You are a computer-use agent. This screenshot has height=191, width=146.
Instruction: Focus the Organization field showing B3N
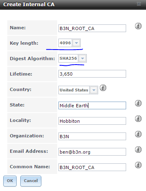92,137
